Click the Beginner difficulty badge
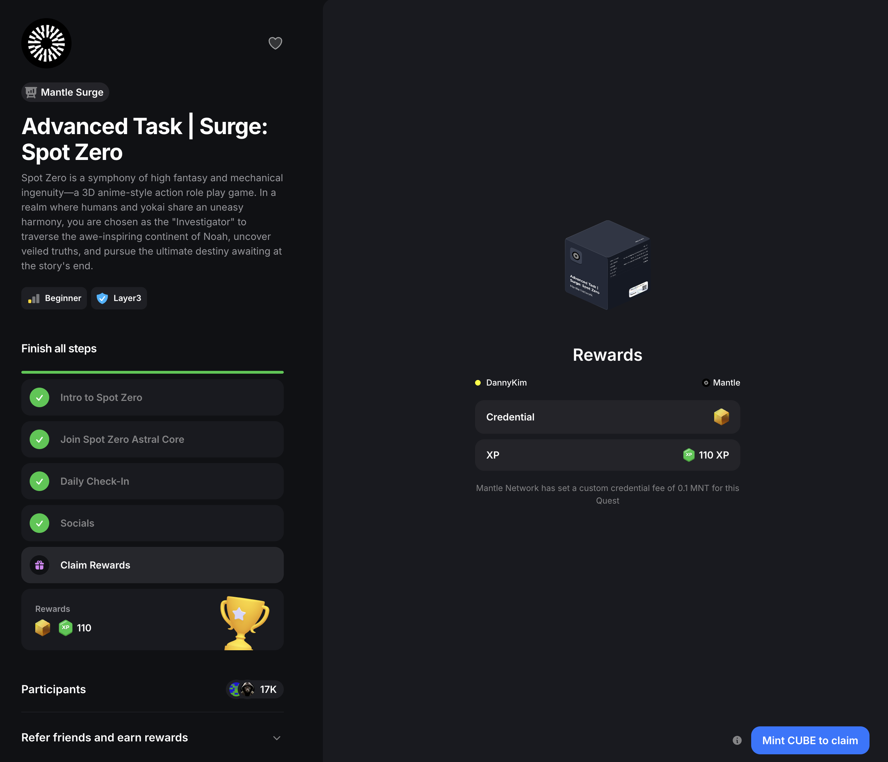The height and width of the screenshot is (762, 888). pyautogui.click(x=54, y=298)
